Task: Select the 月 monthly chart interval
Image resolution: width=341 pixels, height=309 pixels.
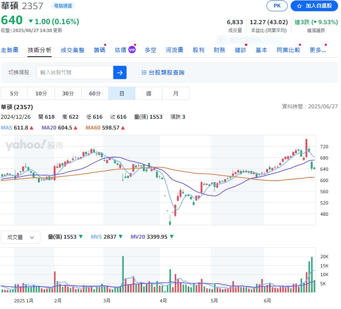Action: (176, 93)
